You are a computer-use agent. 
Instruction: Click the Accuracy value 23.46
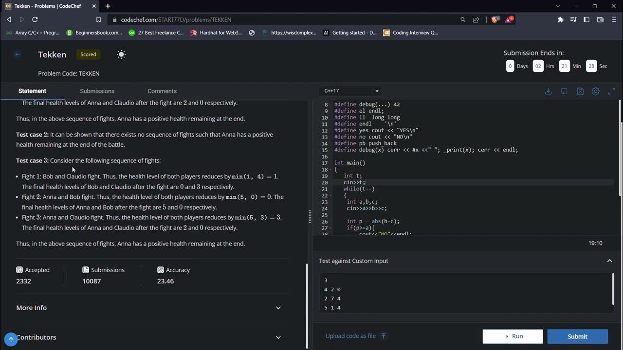(x=165, y=281)
